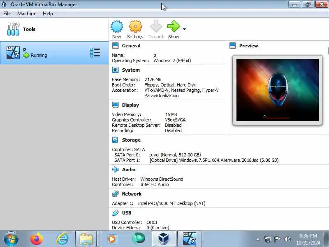329x247 pixels.
Task: Click the Action Center flag tray icon
Action: (x=277, y=239)
